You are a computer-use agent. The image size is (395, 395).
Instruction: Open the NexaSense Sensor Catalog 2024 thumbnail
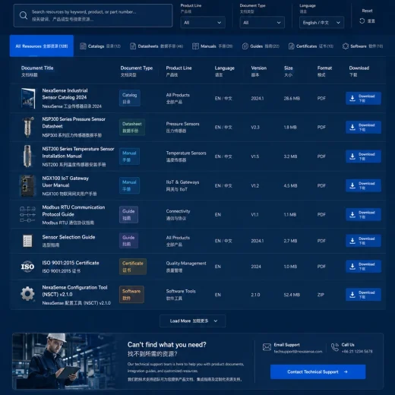[28, 98]
